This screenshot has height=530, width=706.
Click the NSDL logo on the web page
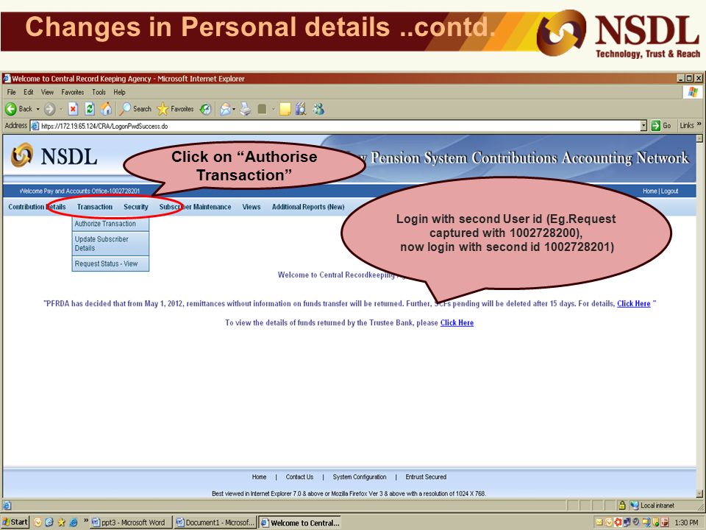[54, 156]
